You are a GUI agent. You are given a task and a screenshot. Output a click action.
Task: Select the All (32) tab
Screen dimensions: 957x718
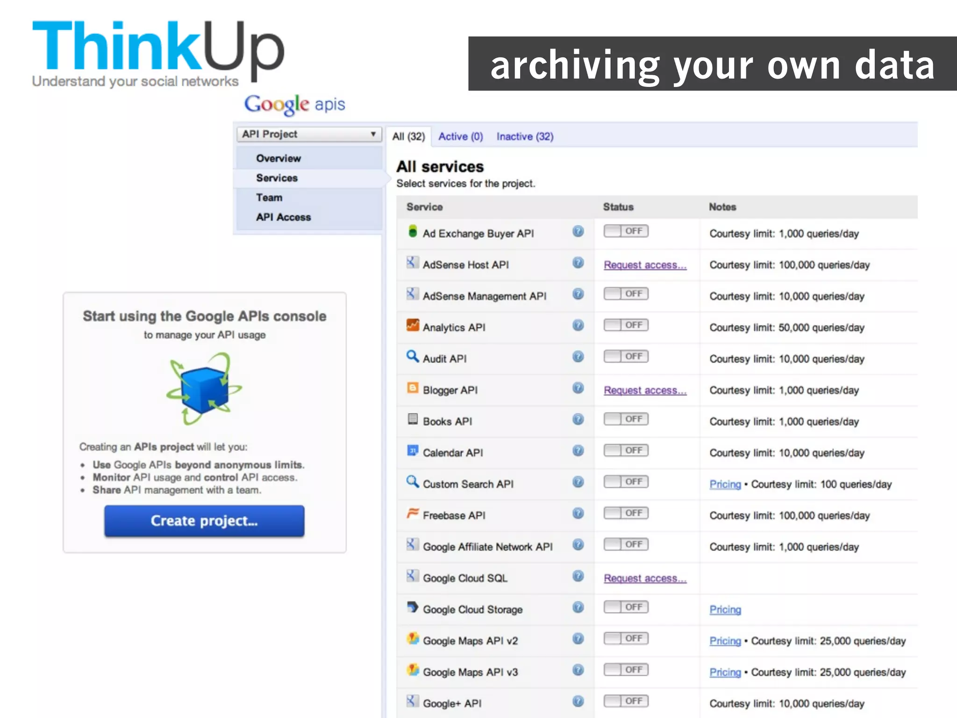tap(408, 136)
